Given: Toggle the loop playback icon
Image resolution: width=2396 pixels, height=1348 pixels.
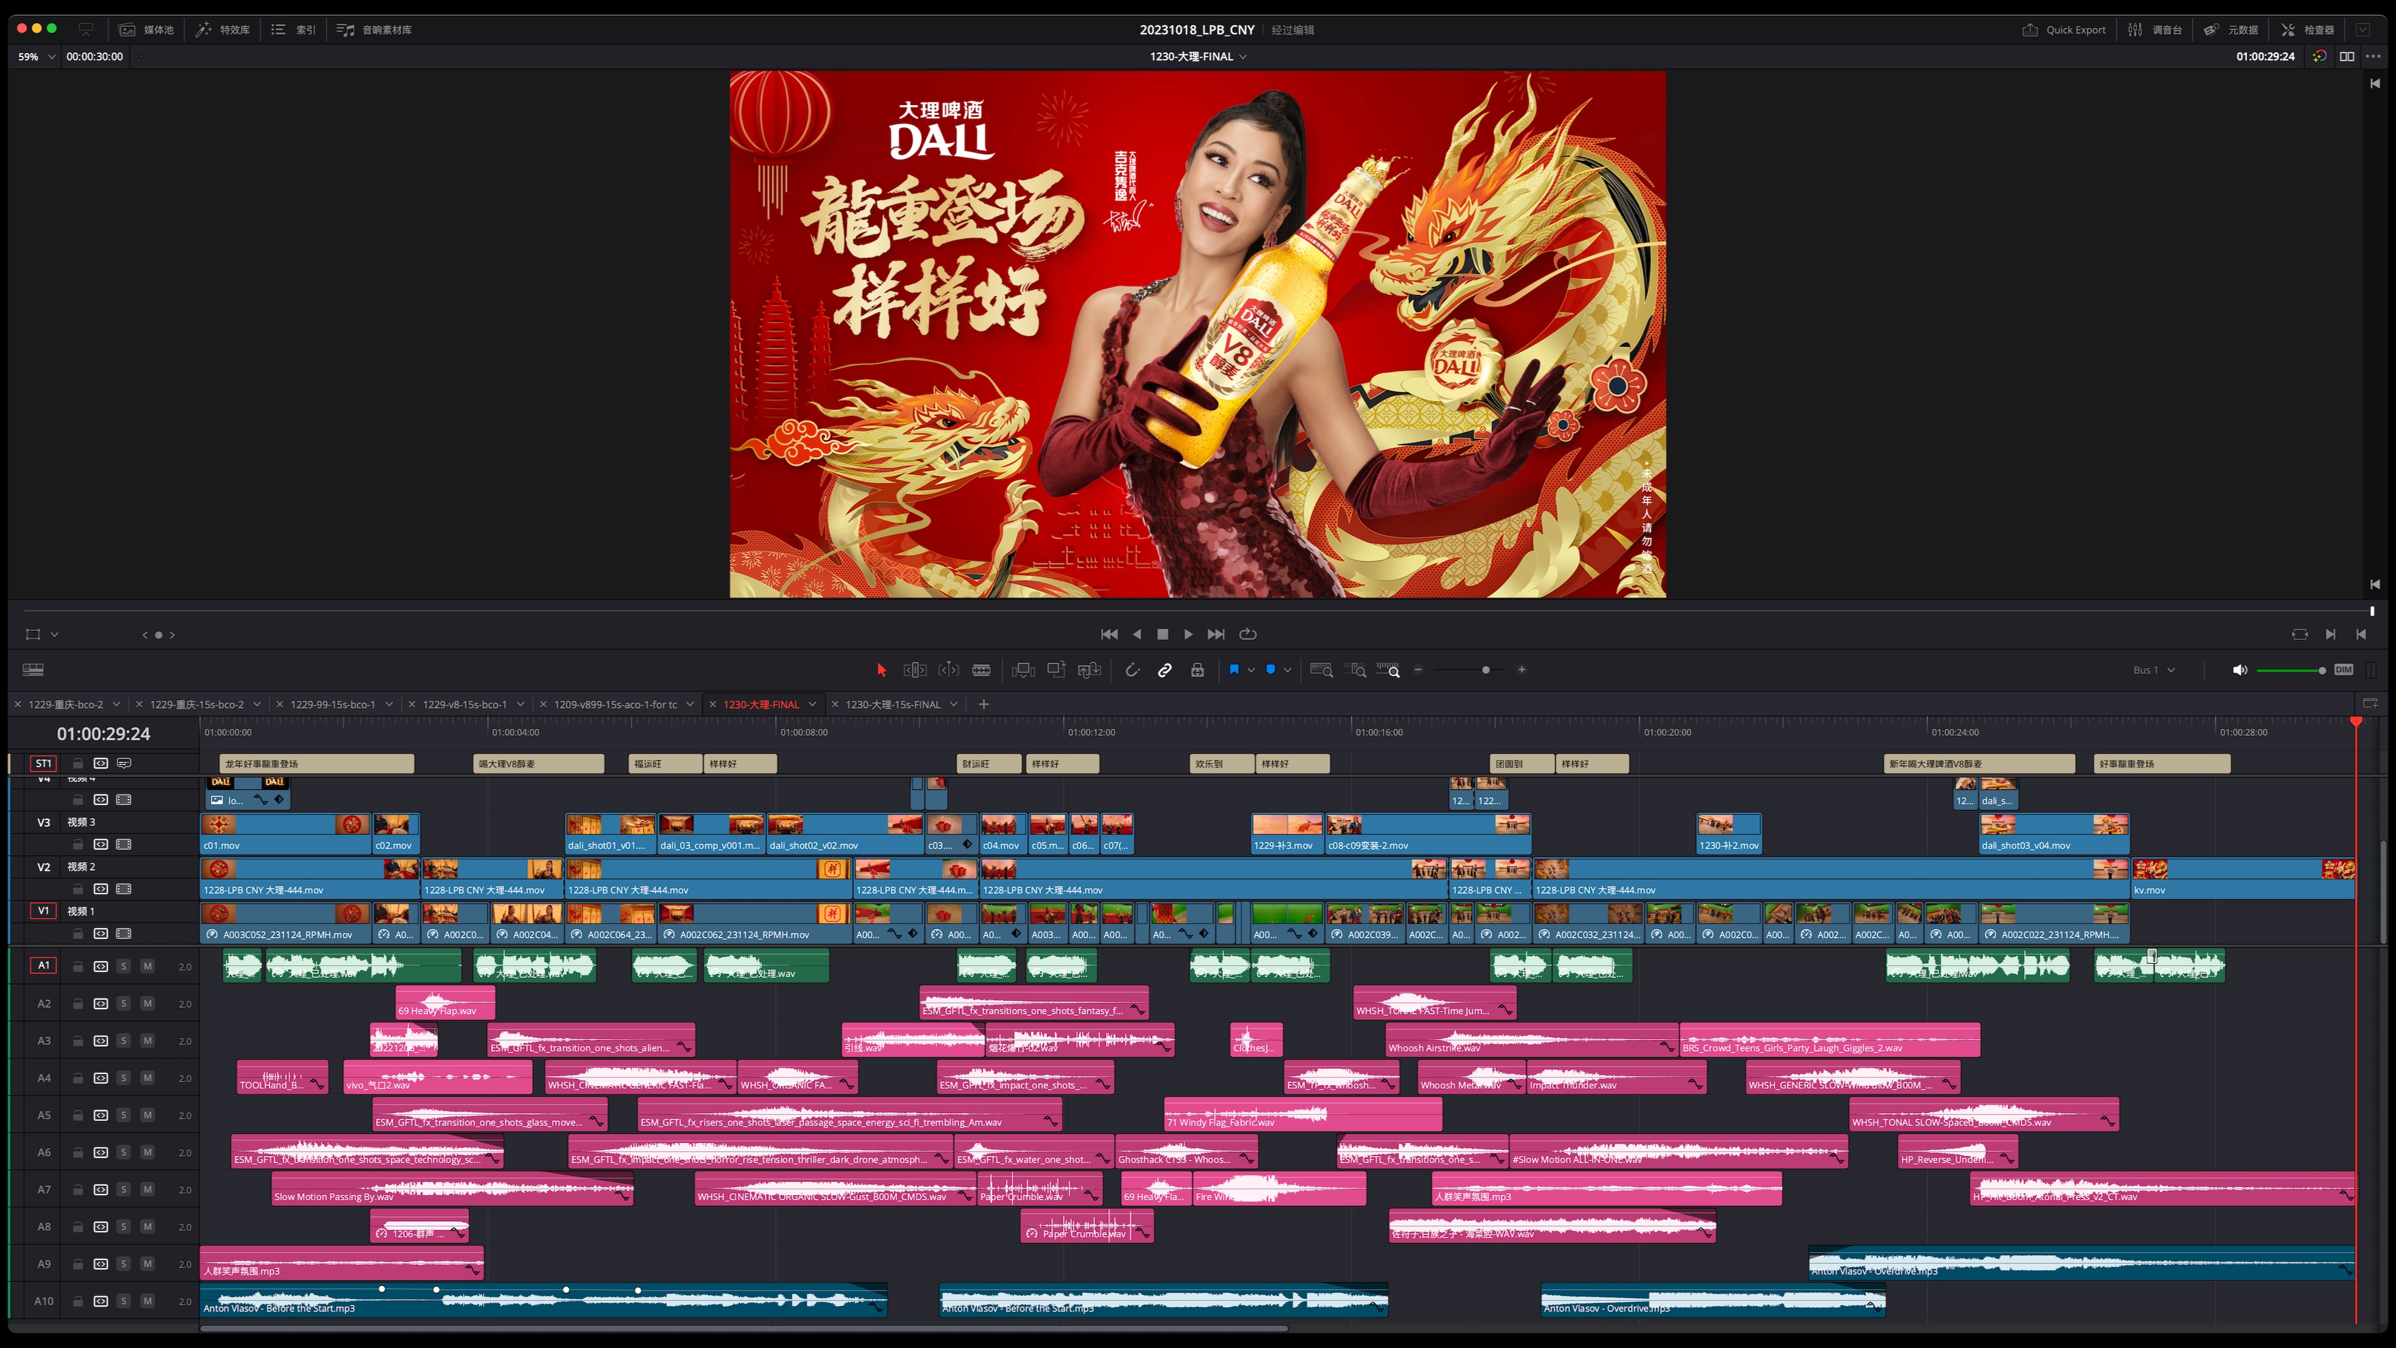Looking at the screenshot, I should point(1248,635).
